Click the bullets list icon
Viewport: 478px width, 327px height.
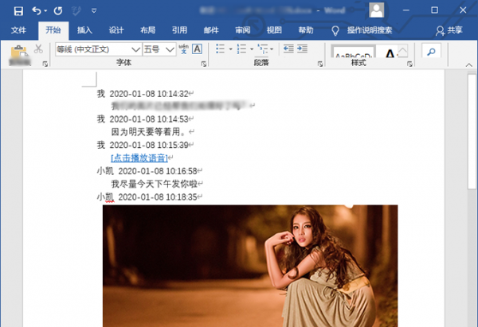(221, 49)
